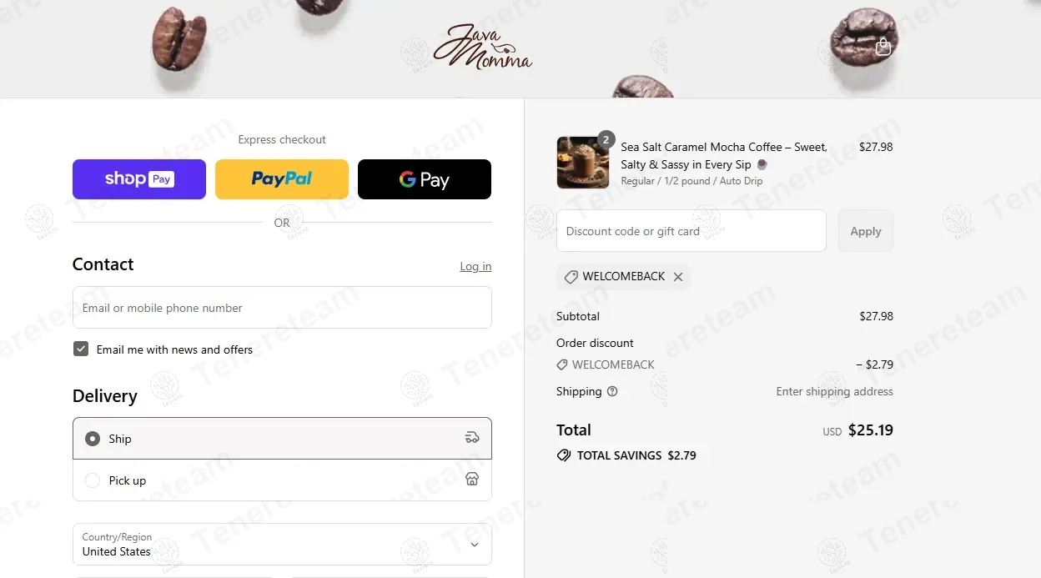Image resolution: width=1041 pixels, height=578 pixels.
Task: Select the Ship delivery option
Action: [x=282, y=438]
